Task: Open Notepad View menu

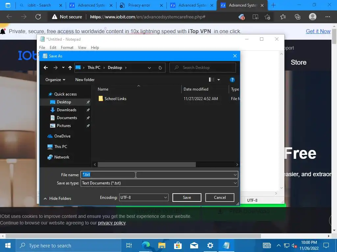Action: [x=82, y=48]
